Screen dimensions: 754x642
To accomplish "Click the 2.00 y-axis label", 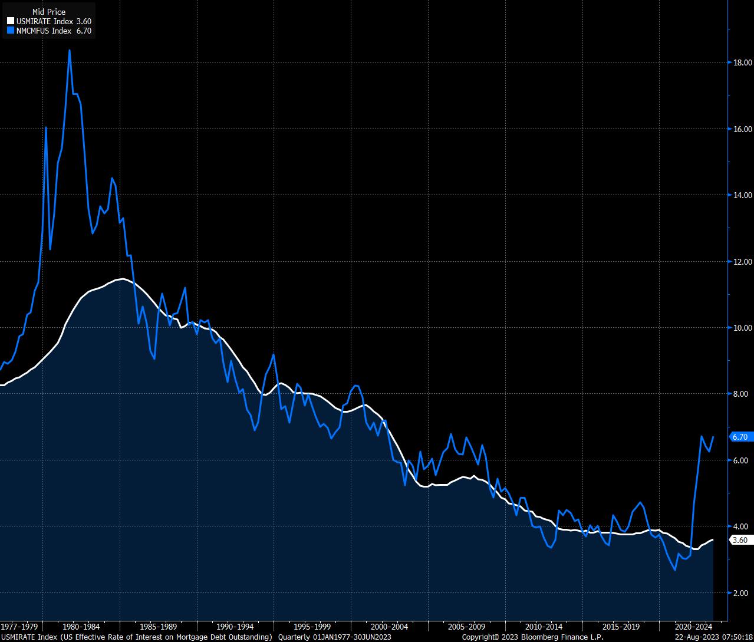I will coord(742,593).
